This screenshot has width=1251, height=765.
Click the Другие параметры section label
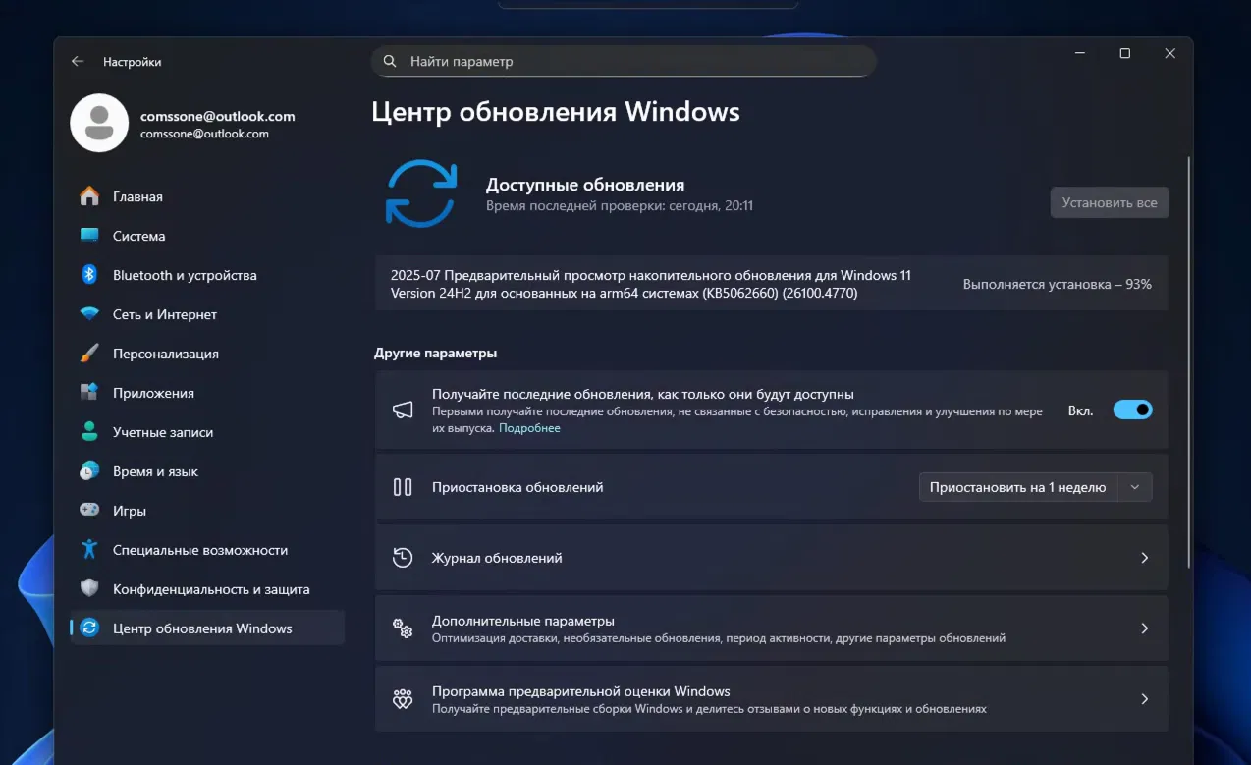tap(436, 353)
